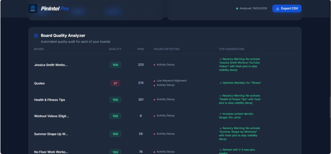Click the pin count 76

pos(140,152)
